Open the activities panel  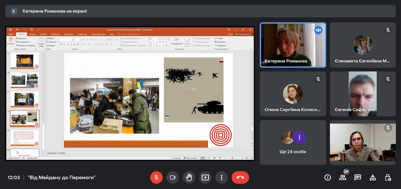tap(373, 178)
